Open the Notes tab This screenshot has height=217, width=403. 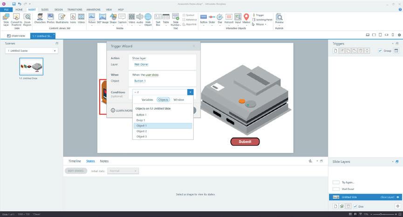(x=104, y=161)
